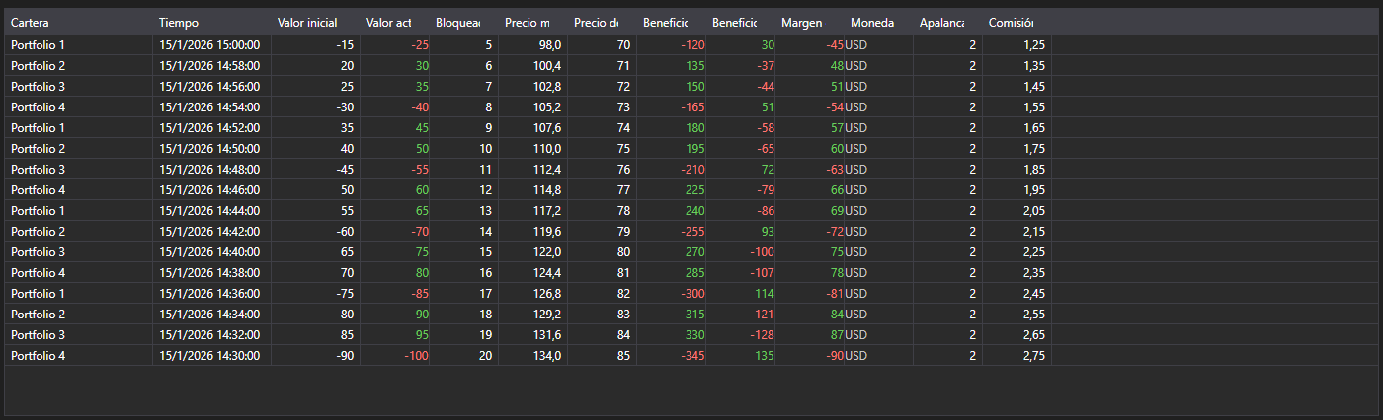Select the commission value 2,75

[1017, 356]
